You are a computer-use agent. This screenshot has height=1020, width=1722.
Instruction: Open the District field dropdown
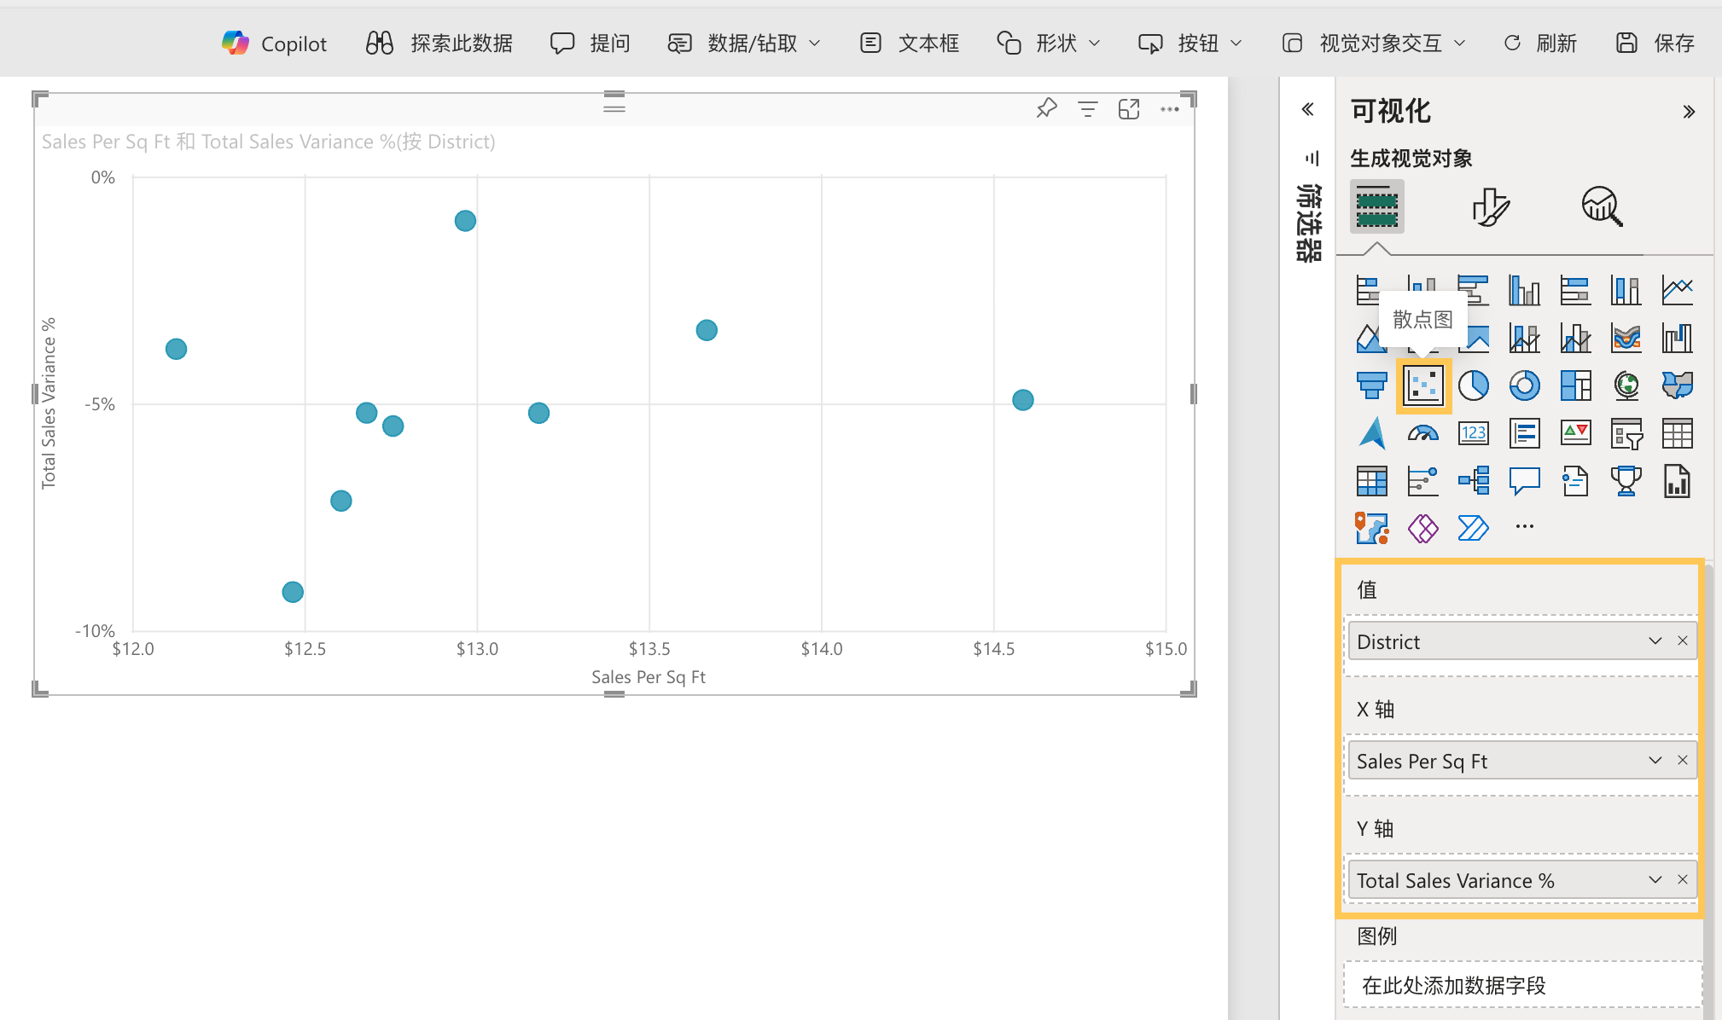(x=1654, y=640)
